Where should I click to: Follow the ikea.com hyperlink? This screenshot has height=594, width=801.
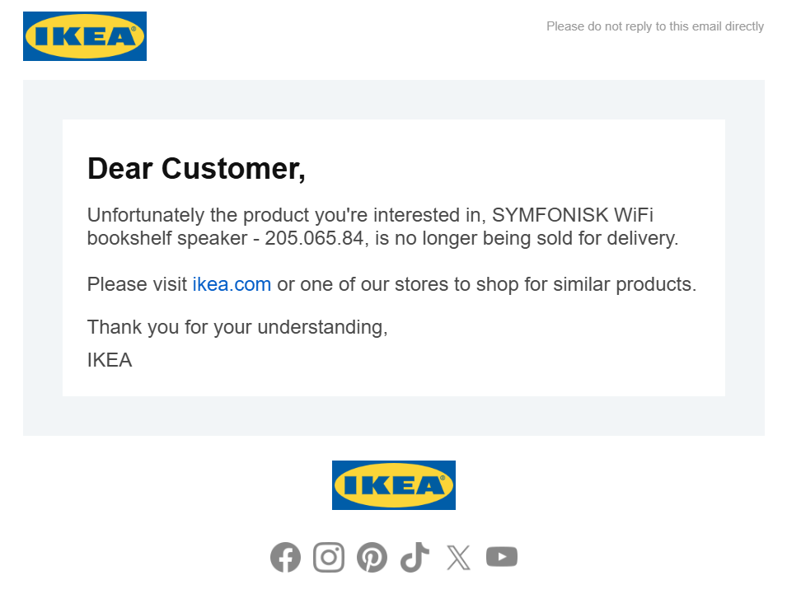[232, 285]
